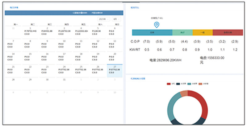Click the teal segment of the donut chart
247x127 pixels.
click(171, 107)
